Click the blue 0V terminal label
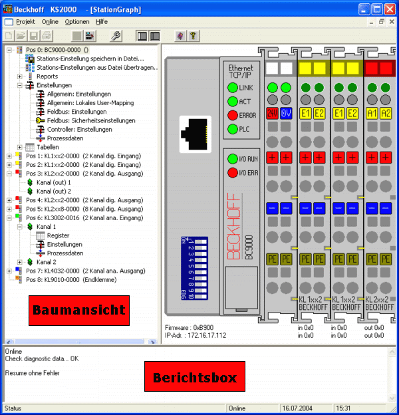 (x=286, y=114)
